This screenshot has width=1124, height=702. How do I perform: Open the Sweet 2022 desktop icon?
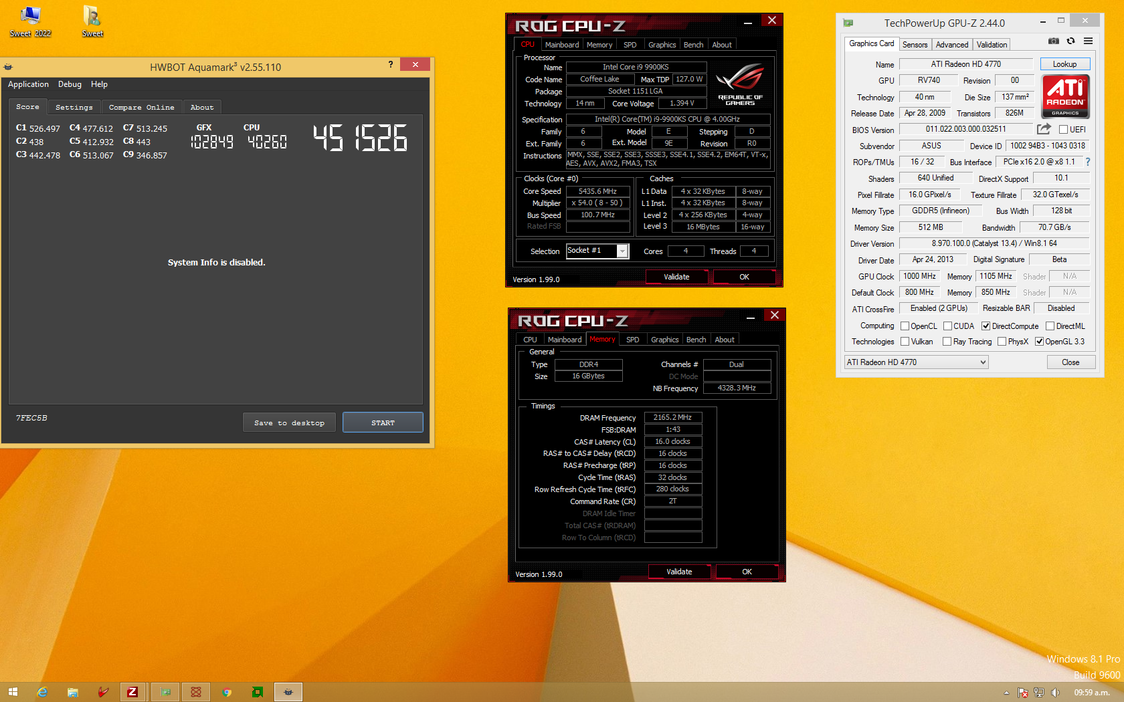coord(30,21)
